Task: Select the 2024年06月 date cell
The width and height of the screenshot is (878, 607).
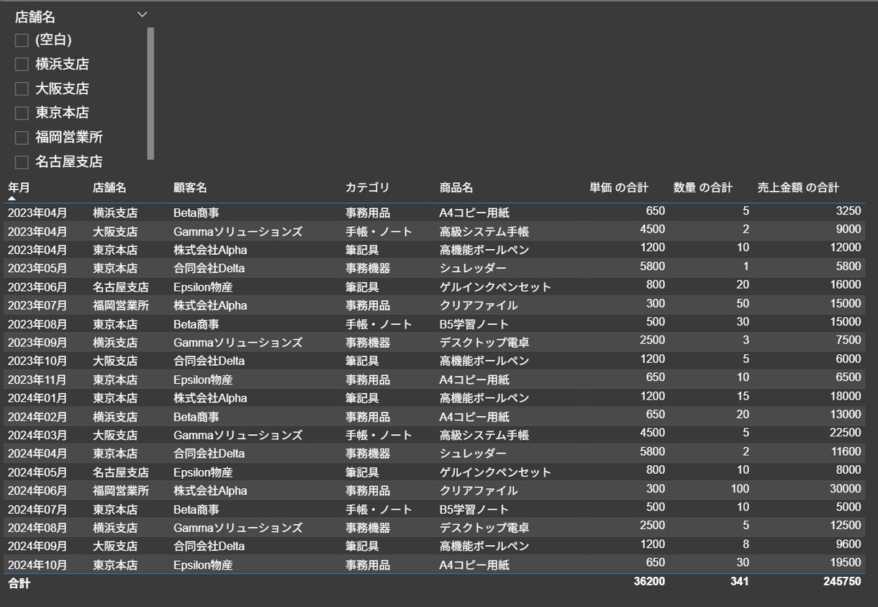Action: coord(37,491)
